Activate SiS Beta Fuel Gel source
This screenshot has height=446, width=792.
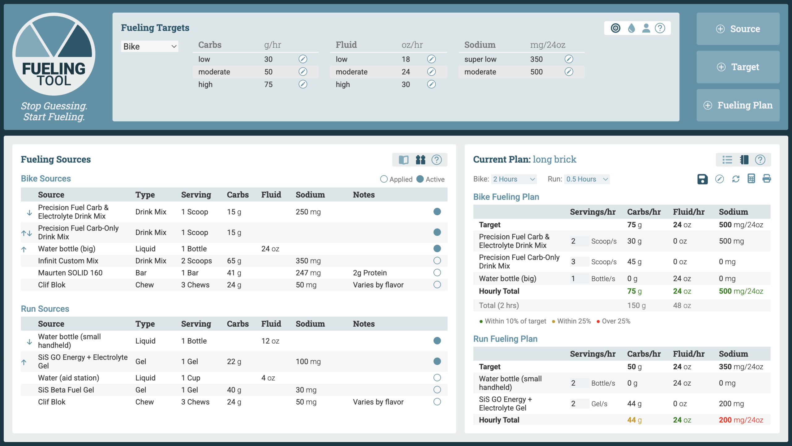click(x=437, y=390)
